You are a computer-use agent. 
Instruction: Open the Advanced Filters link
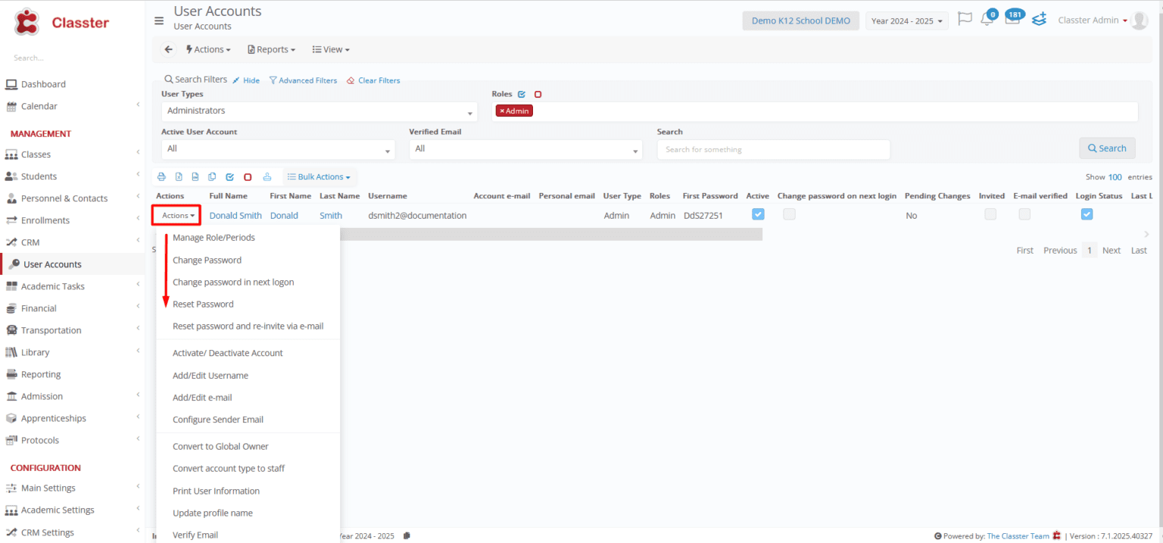(303, 80)
